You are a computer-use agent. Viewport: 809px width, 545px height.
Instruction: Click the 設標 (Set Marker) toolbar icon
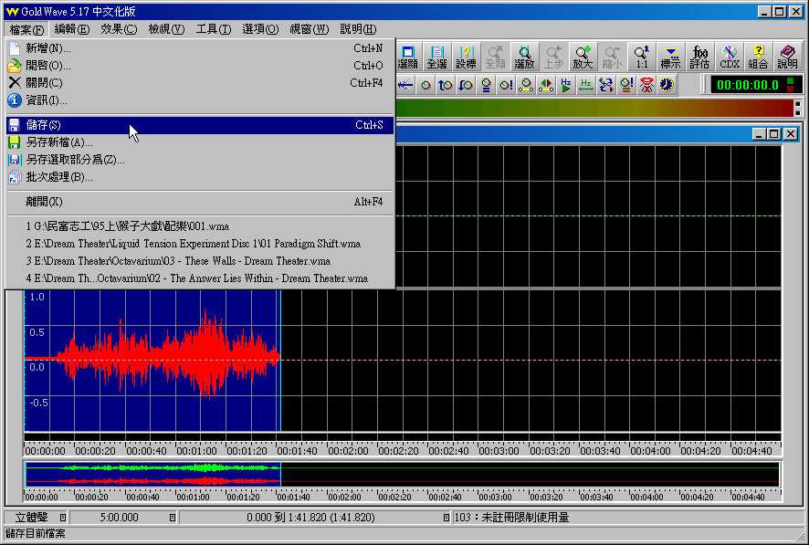(466, 57)
